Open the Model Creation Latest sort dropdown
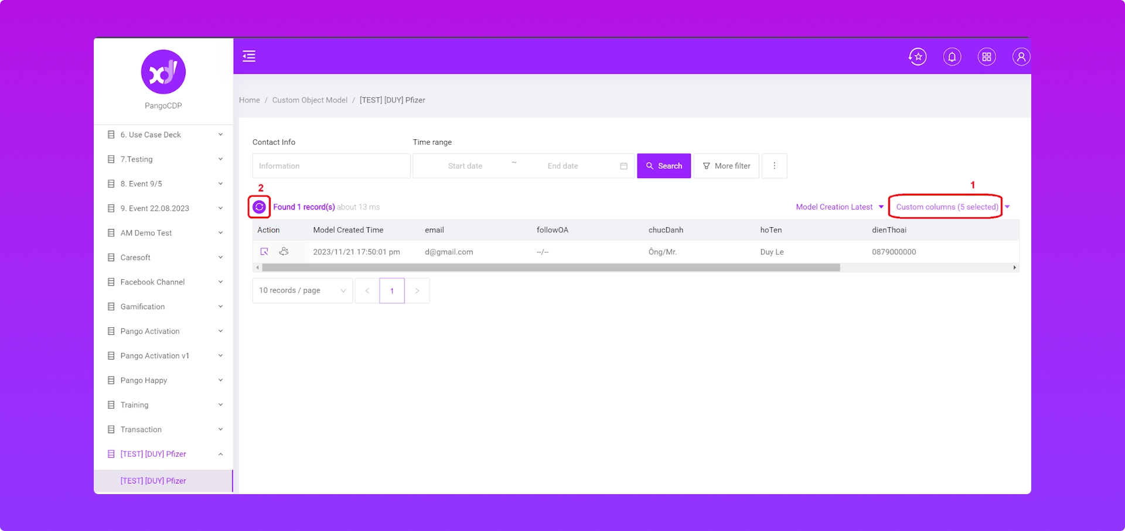The image size is (1125, 531). [x=839, y=207]
